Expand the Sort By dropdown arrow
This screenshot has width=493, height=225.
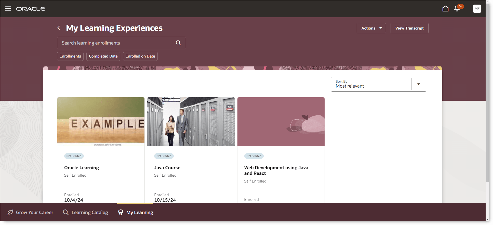pyautogui.click(x=418, y=84)
